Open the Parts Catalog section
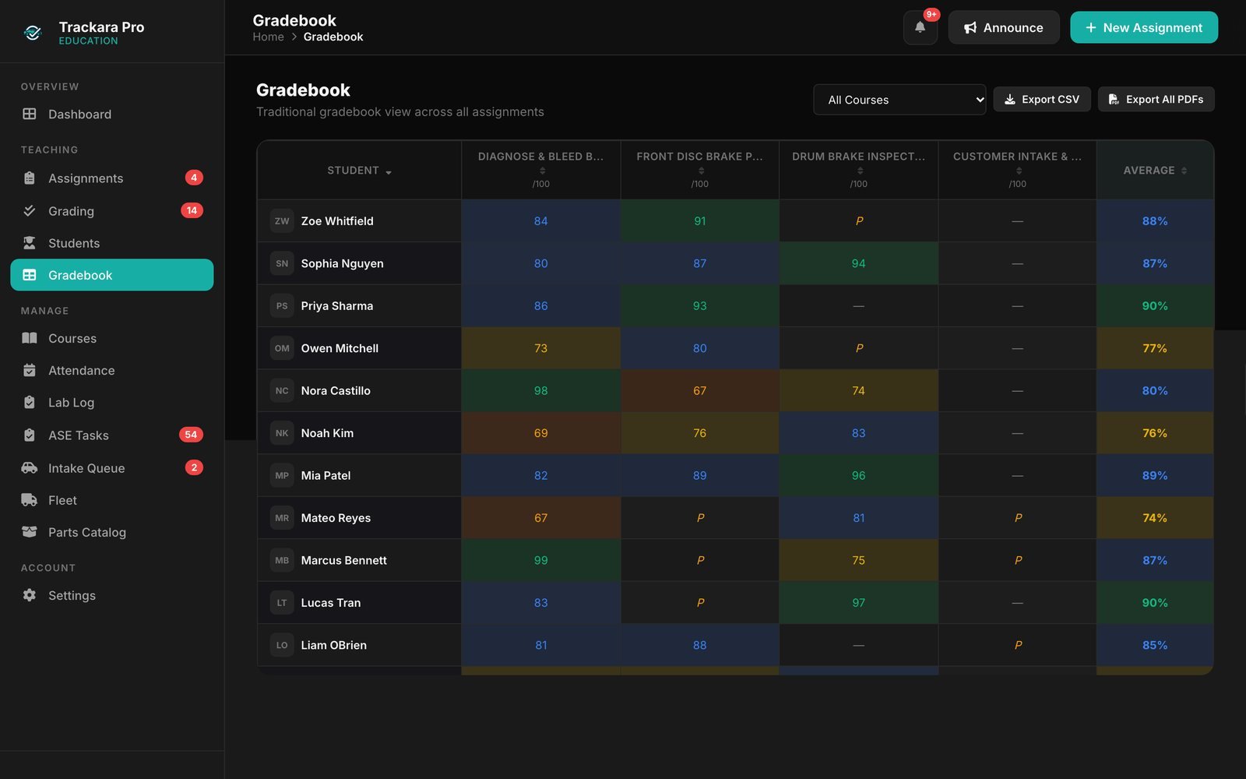The width and height of the screenshot is (1246, 779). 112,532
